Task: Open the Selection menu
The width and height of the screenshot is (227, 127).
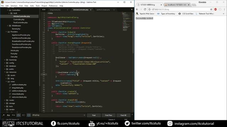Action: coord(14,6)
